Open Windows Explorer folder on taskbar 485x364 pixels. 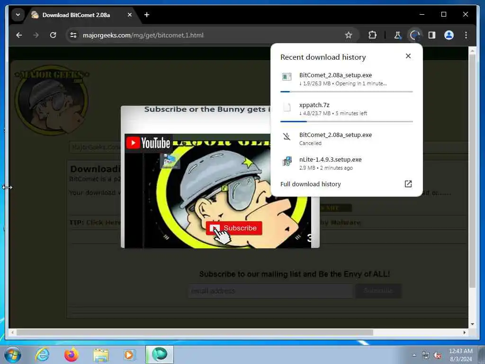click(x=101, y=355)
